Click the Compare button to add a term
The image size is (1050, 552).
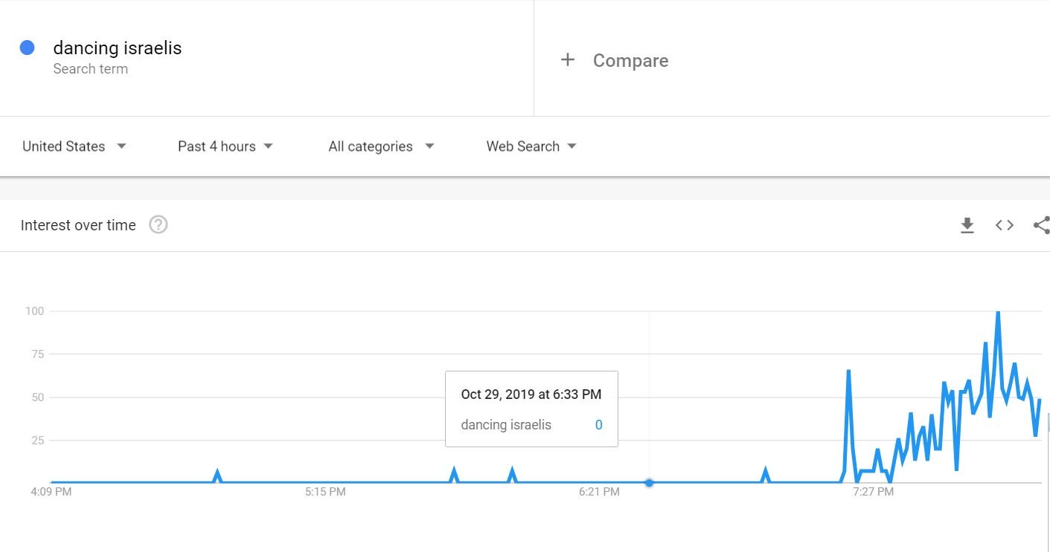pyautogui.click(x=630, y=61)
